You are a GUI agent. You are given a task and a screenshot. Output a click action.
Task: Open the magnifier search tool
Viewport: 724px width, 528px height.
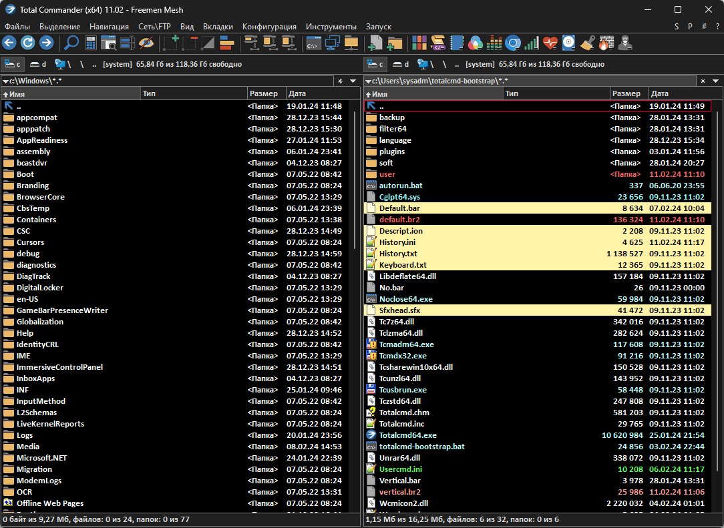pyautogui.click(x=71, y=43)
